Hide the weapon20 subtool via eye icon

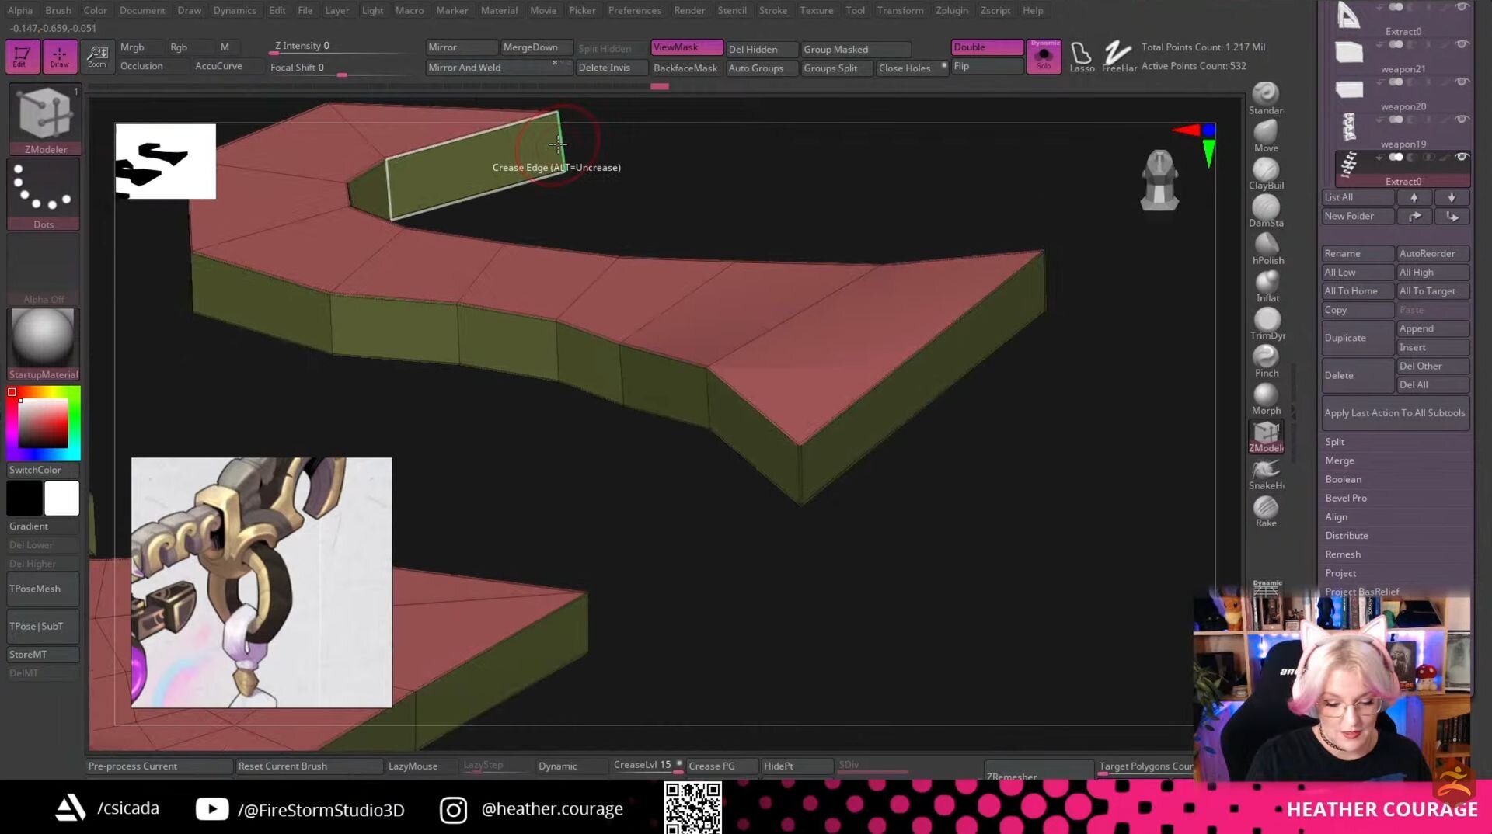[1462, 82]
